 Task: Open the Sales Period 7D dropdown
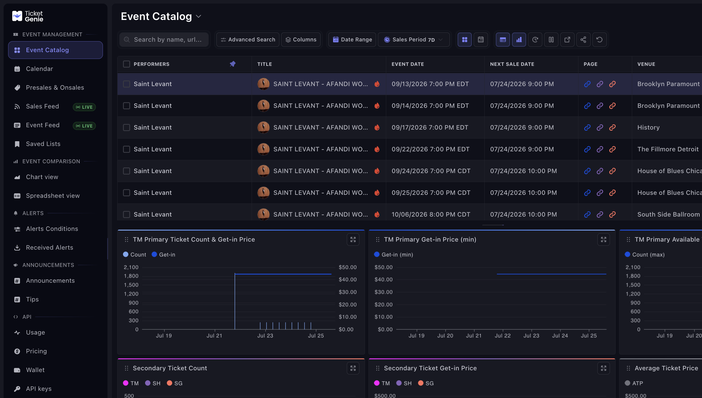(413, 40)
